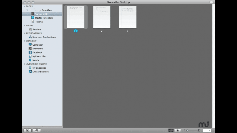This screenshot has height=133, width=237.
Task: Select the Computer connector icon
Action: pyautogui.click(x=30, y=45)
